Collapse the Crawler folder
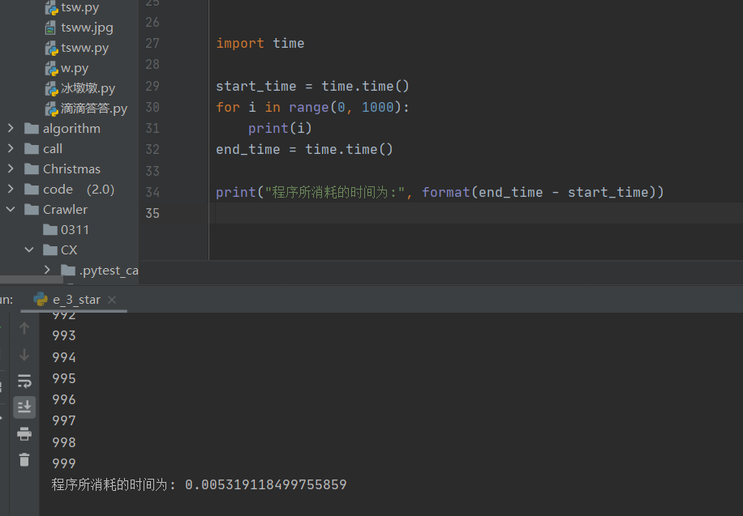 [11, 209]
